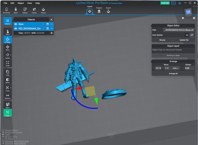Close the Objects panel
The height and width of the screenshot is (145, 198).
tap(51, 20)
